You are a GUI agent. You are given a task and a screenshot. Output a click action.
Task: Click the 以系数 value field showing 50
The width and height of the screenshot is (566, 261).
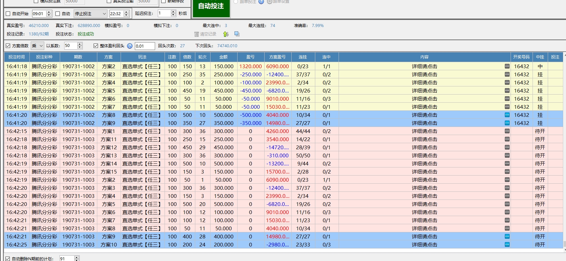[70, 46]
